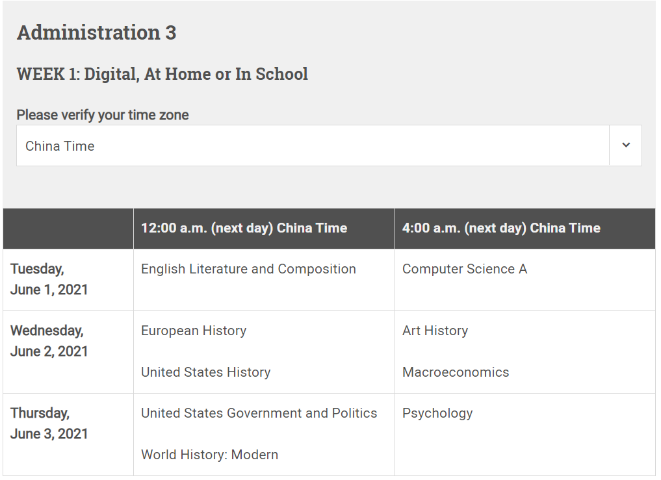The width and height of the screenshot is (661, 480).
Task: Click the Administration 3 heading
Action: pyautogui.click(x=97, y=32)
